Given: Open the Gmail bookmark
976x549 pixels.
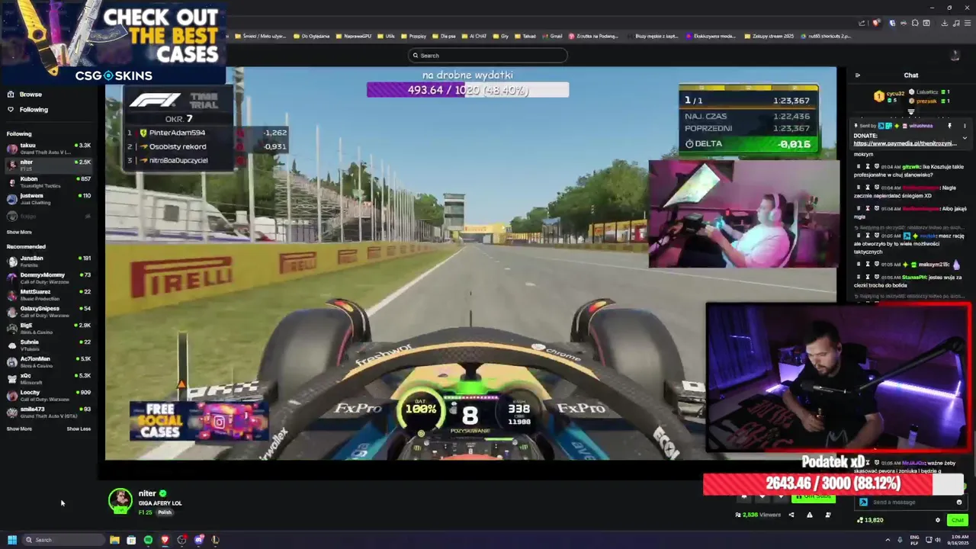Looking at the screenshot, I should (553, 36).
